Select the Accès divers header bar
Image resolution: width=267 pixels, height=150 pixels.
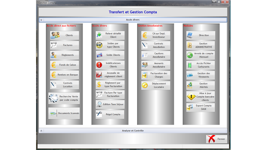pyautogui.click(x=133, y=20)
